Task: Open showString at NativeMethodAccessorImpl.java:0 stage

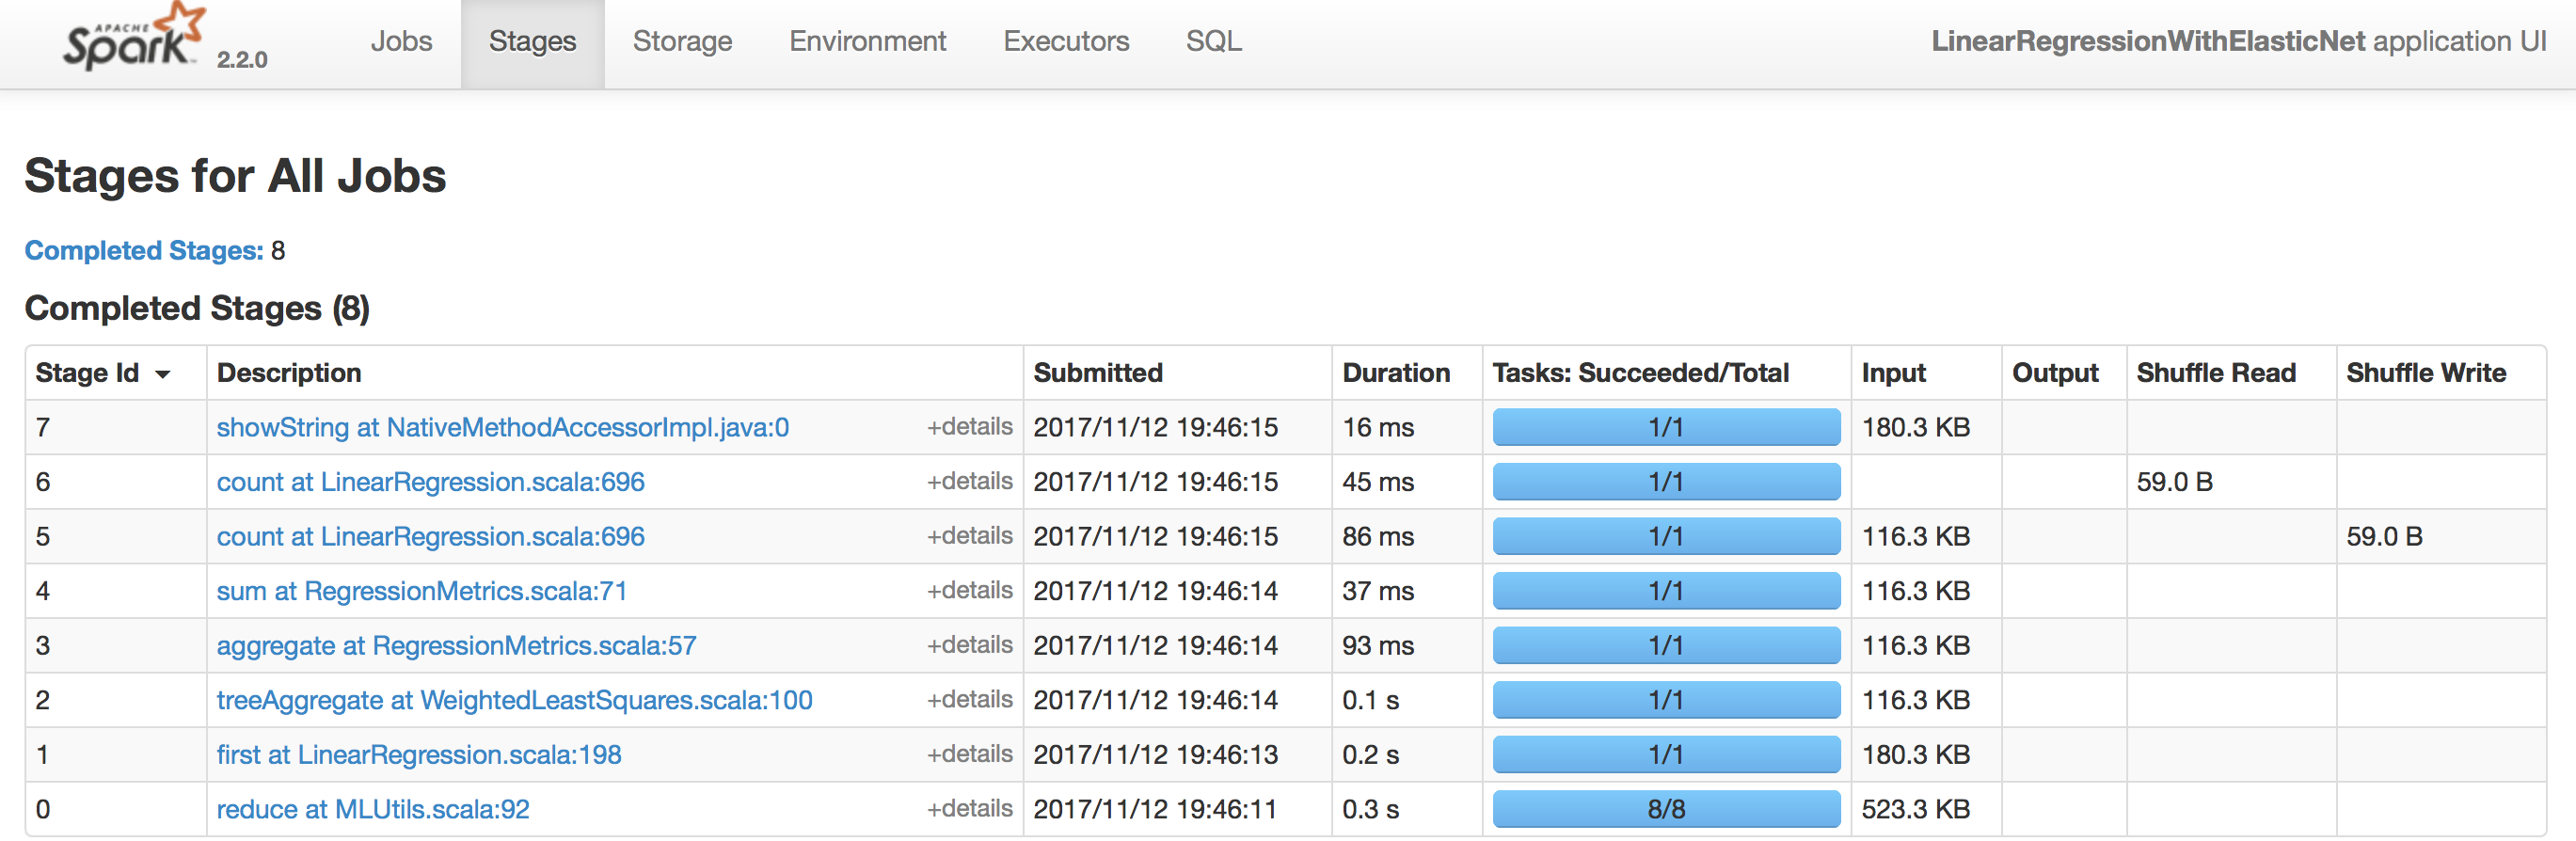Action: pyautogui.click(x=502, y=428)
